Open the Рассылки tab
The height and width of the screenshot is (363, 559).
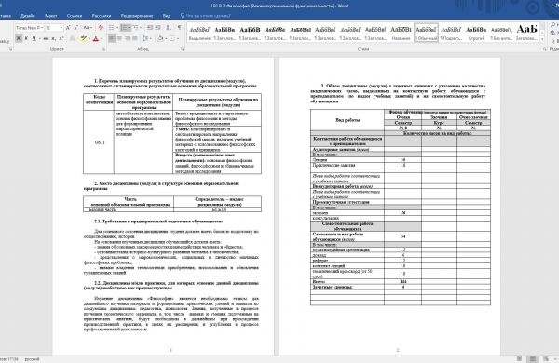tap(101, 16)
